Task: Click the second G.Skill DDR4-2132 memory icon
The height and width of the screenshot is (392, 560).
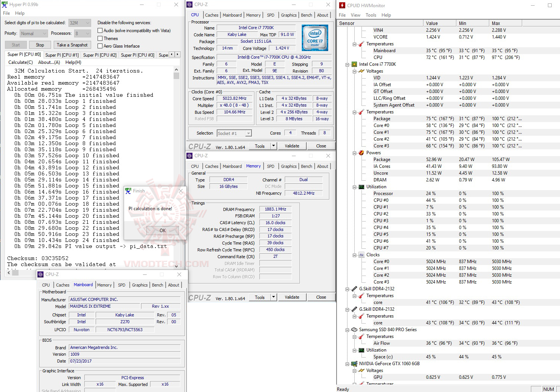Action: coord(354,309)
